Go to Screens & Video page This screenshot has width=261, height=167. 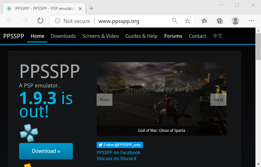[100, 36]
